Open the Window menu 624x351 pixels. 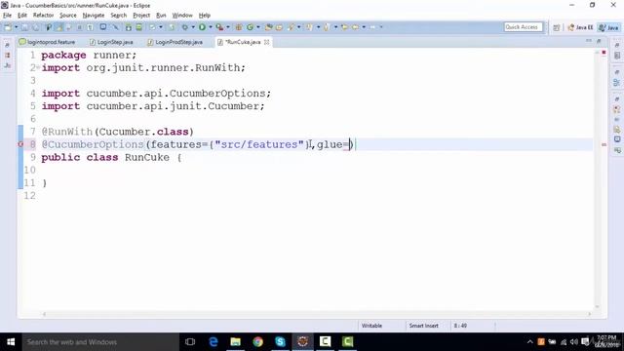tap(182, 16)
